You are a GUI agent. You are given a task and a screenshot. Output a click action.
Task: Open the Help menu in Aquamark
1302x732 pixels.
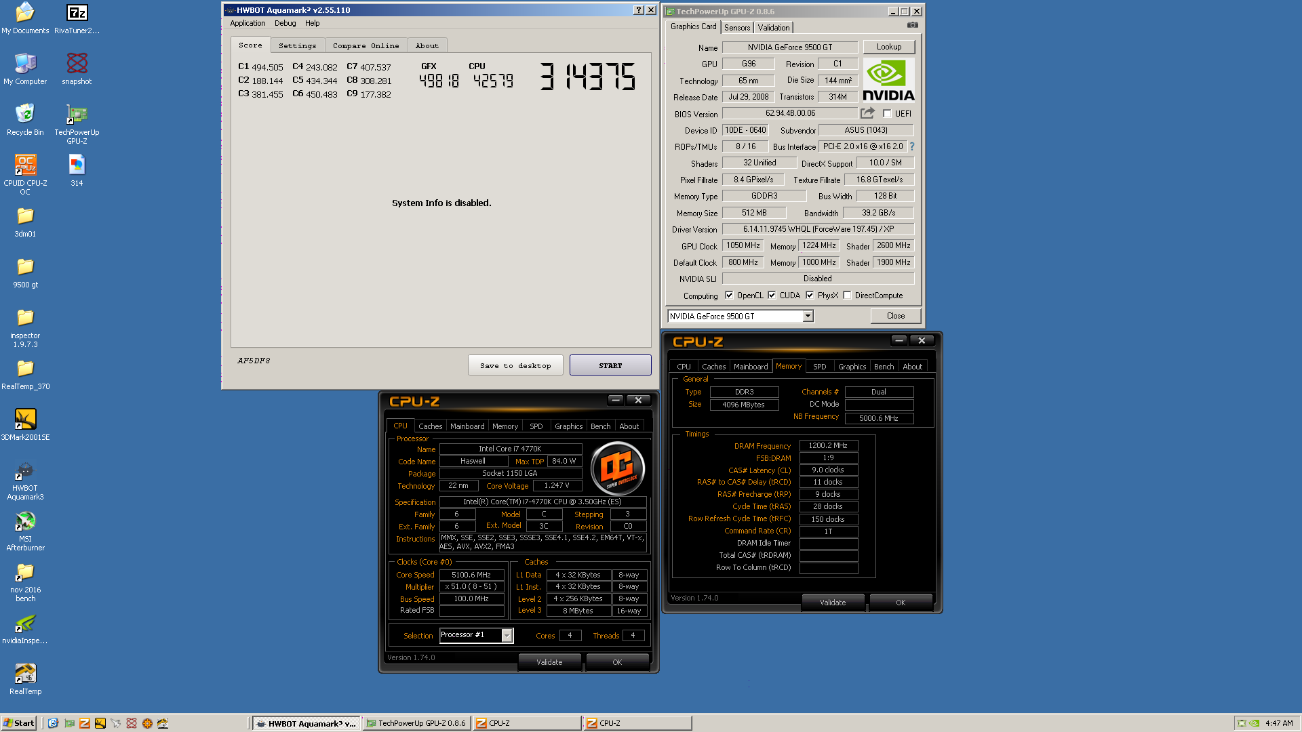tap(312, 23)
